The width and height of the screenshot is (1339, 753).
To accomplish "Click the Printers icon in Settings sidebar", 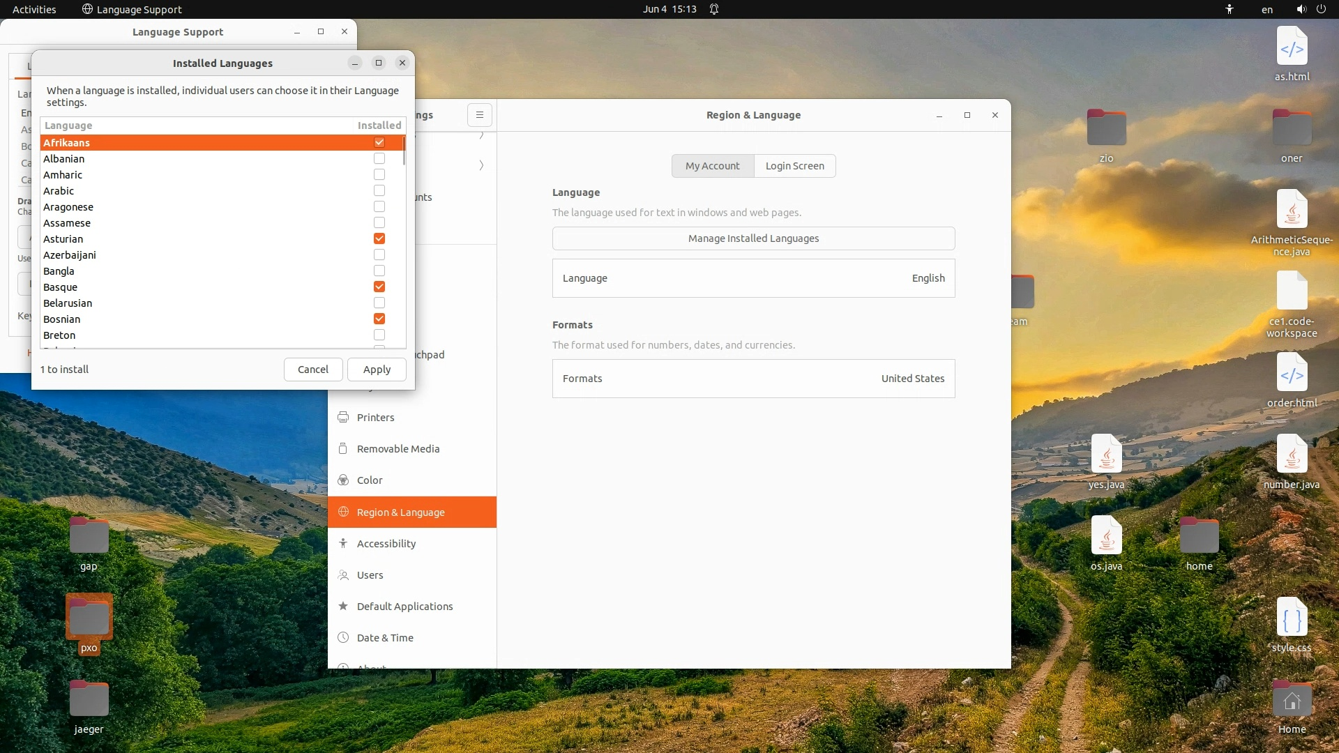I will (x=343, y=417).
